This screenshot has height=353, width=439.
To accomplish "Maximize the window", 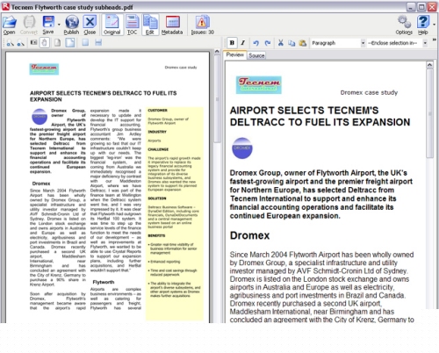I will pyautogui.click(x=421, y=7).
